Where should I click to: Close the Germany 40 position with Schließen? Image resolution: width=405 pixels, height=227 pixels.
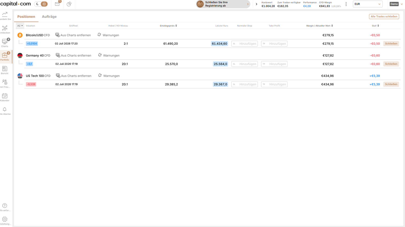391,64
